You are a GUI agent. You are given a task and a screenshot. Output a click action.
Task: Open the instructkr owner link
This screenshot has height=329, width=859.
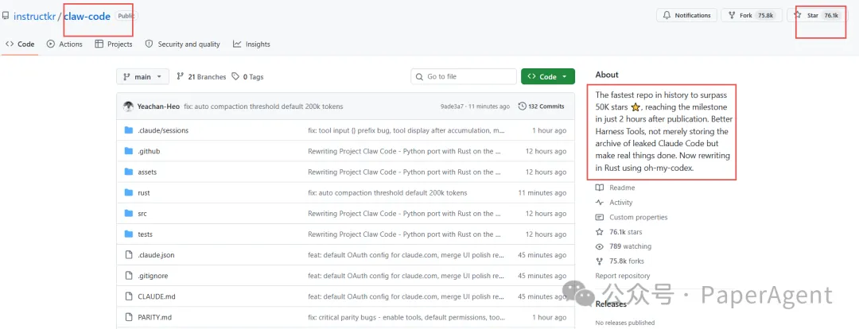(35, 16)
